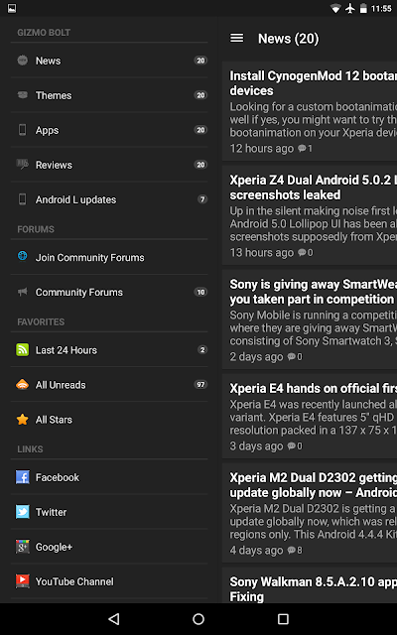Screen dimensions: 397x635
Task: Click the Twitter bird icon
Action: point(22,512)
